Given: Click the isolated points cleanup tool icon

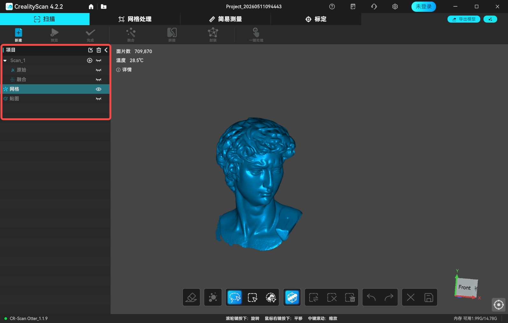Looking at the screenshot, I should 213,297.
